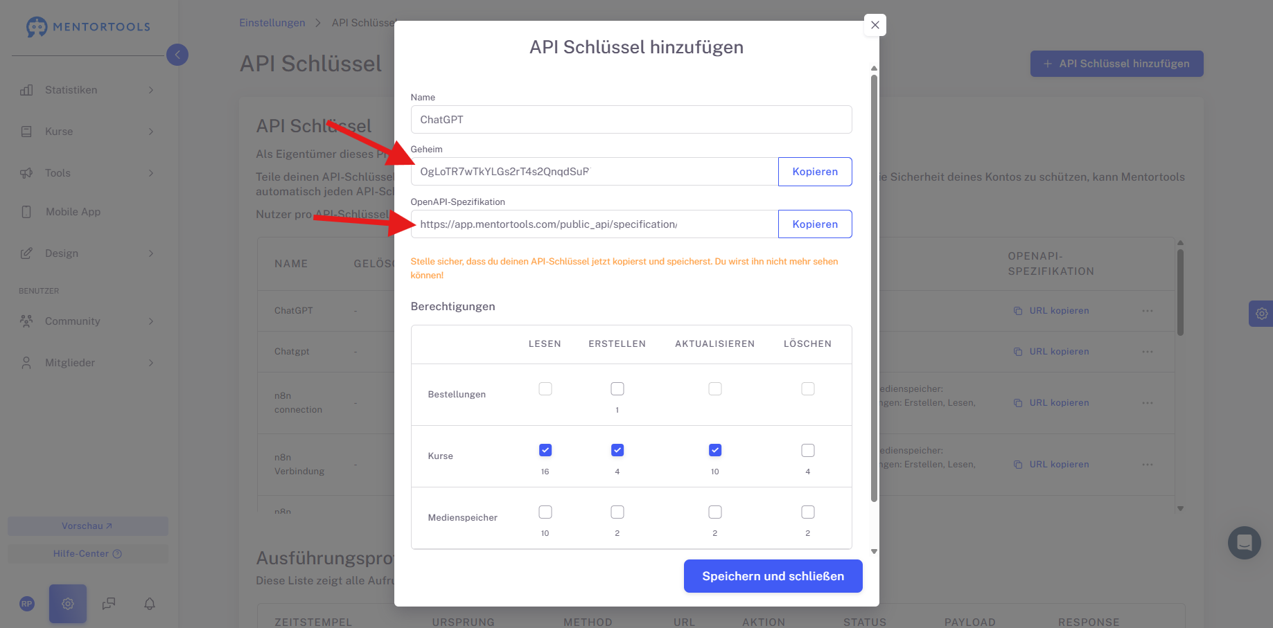Open the right-edge settings gear tab

click(x=1261, y=314)
